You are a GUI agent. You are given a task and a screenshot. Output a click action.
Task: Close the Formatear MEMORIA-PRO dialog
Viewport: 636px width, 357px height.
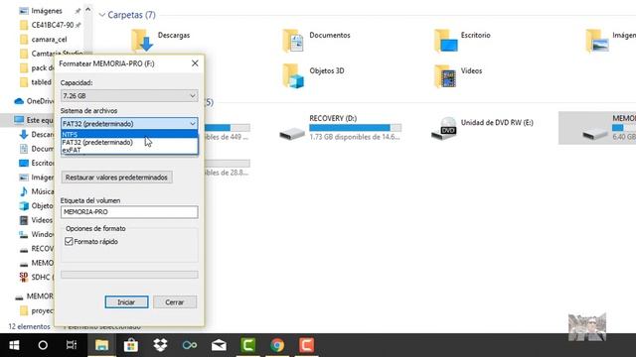195,63
